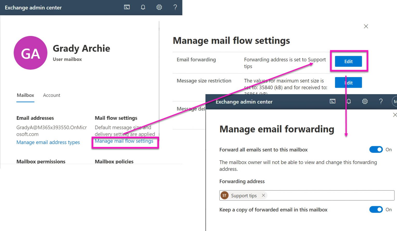Open the account circle in the lower bar
Screen dimensions: 397x231
click(395, 101)
